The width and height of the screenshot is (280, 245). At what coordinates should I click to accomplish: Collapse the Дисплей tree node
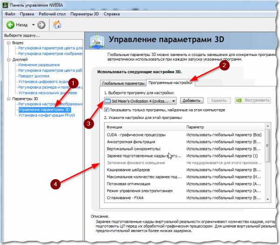(x=8, y=59)
